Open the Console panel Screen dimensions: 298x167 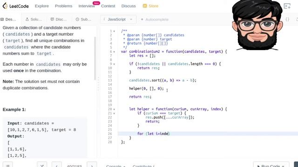coord(116,166)
